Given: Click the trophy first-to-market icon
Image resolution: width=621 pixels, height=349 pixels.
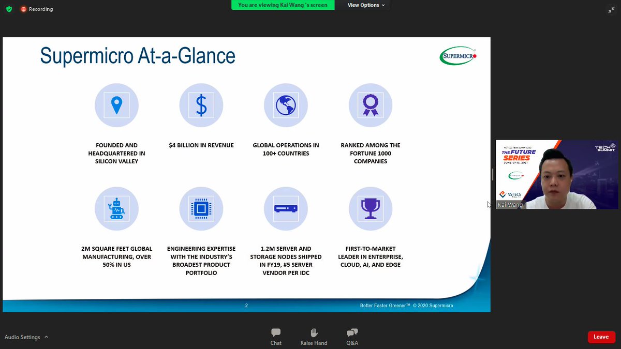Looking at the screenshot, I should click(371, 208).
